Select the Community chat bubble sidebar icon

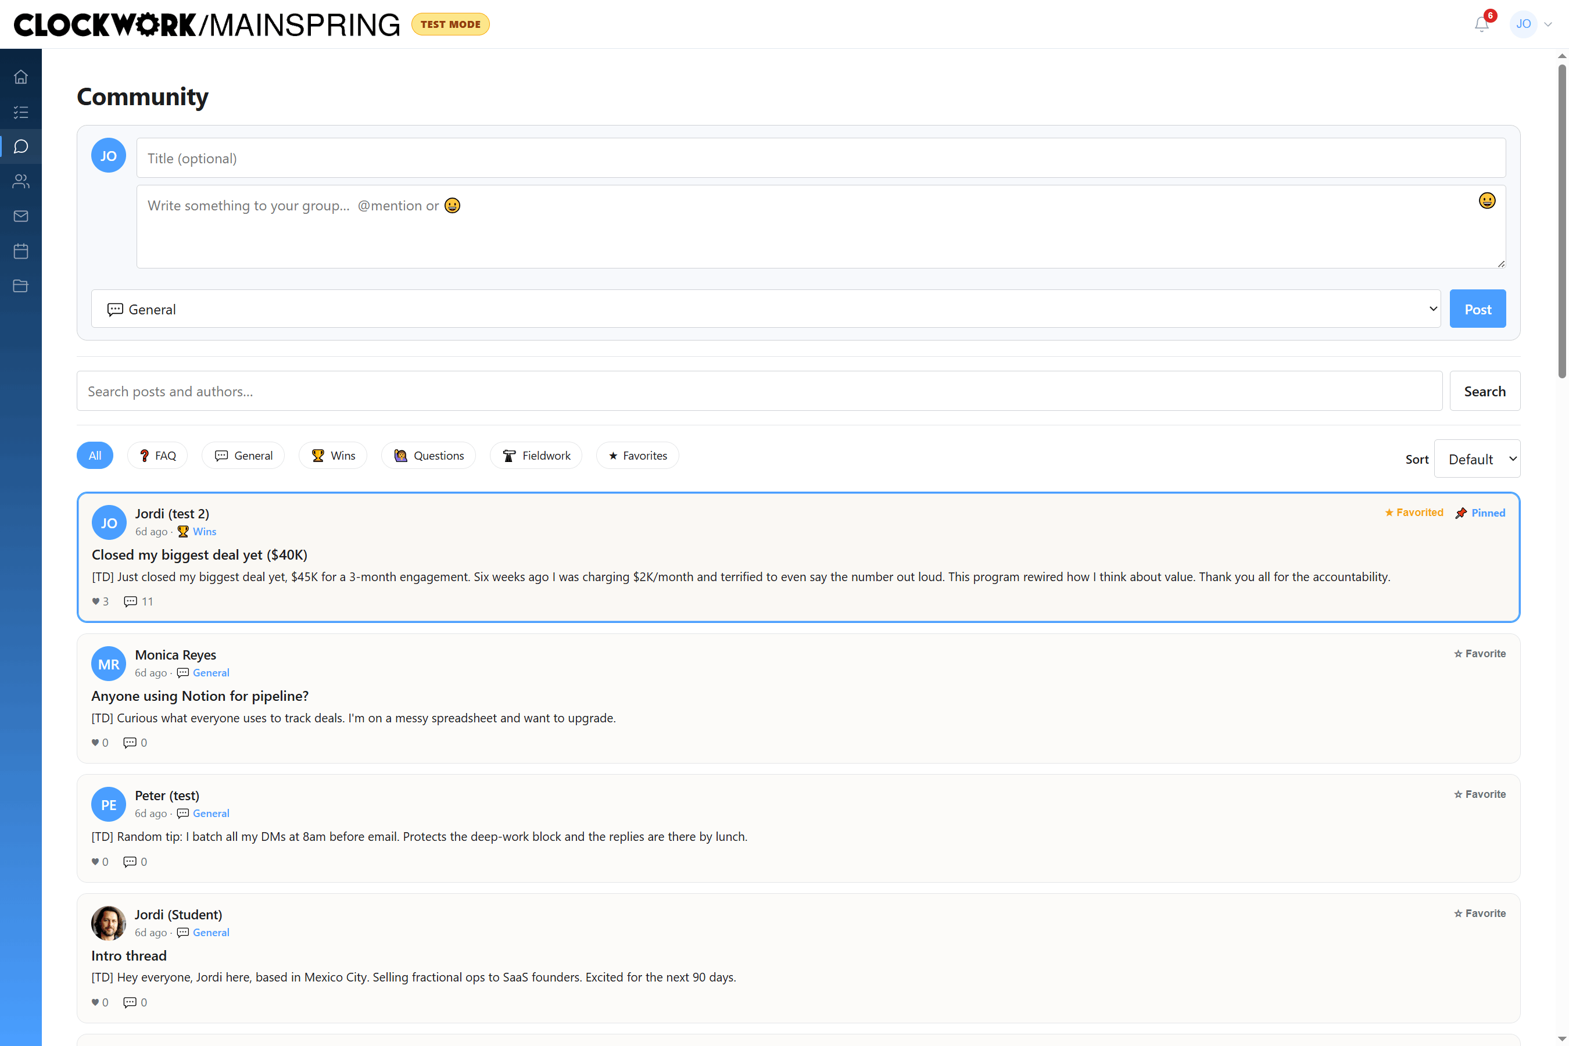click(x=21, y=147)
